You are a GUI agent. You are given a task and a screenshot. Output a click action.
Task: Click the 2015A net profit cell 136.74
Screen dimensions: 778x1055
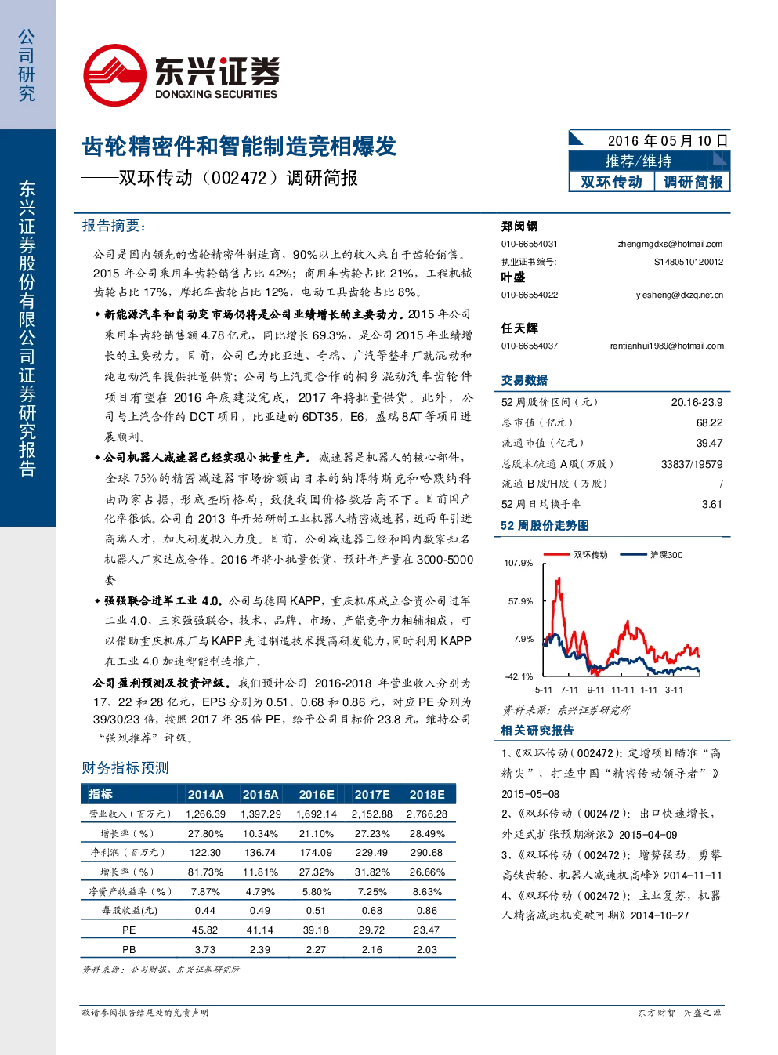point(260,853)
